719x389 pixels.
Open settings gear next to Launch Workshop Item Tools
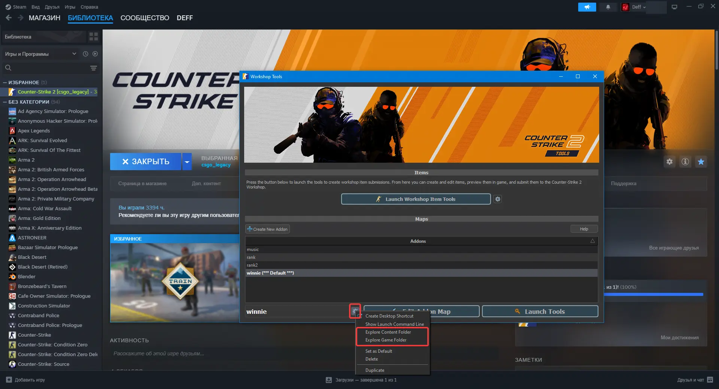[498, 199]
